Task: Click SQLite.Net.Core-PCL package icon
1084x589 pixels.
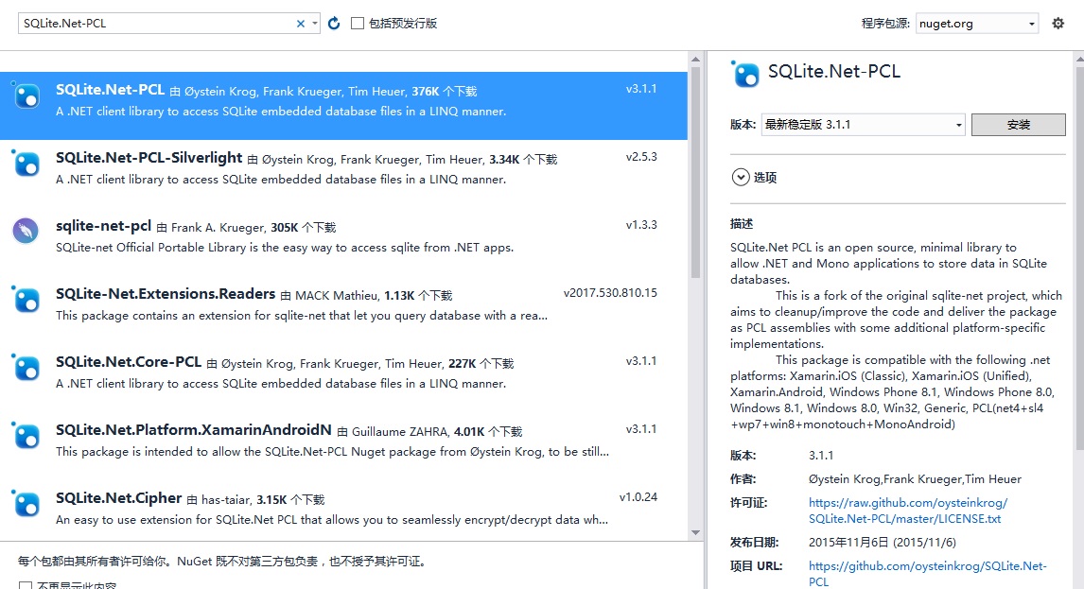Action: tap(26, 367)
